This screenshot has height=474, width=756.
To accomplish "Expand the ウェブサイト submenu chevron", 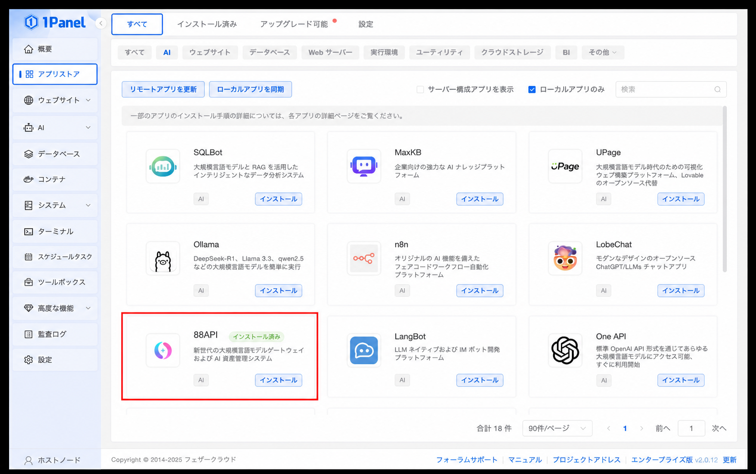I will (88, 100).
